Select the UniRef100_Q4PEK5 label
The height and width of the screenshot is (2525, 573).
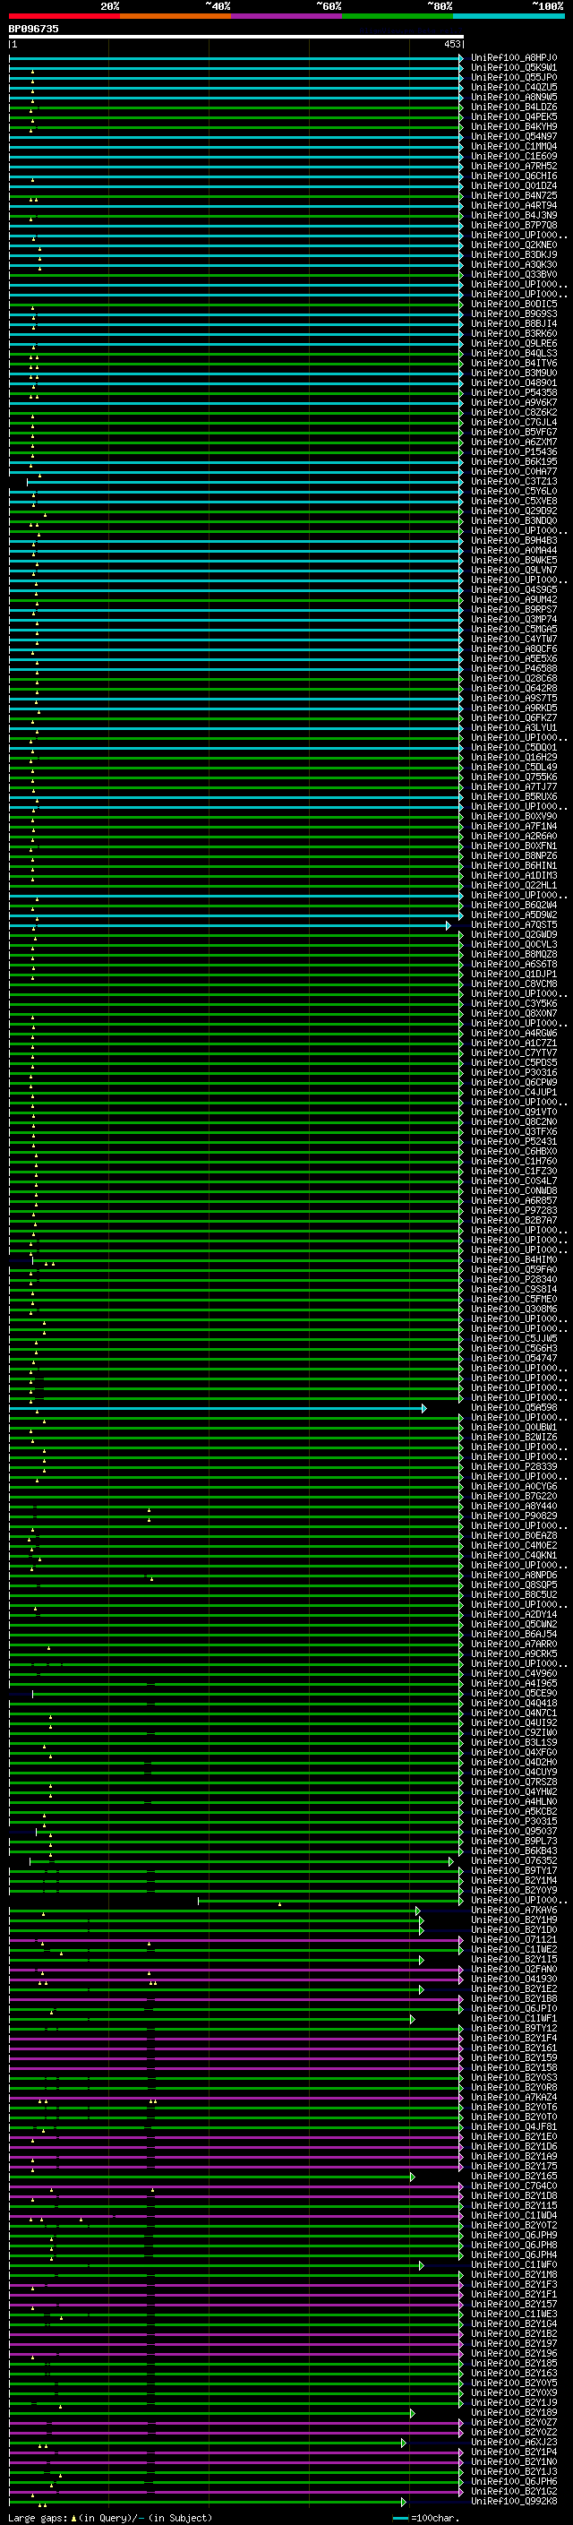[x=513, y=116]
